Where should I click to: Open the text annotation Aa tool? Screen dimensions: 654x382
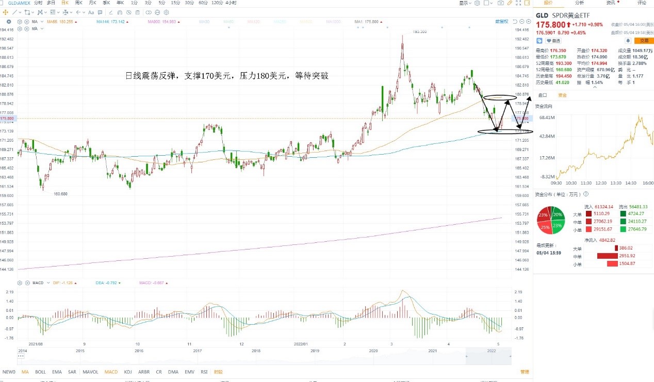click(x=91, y=12)
